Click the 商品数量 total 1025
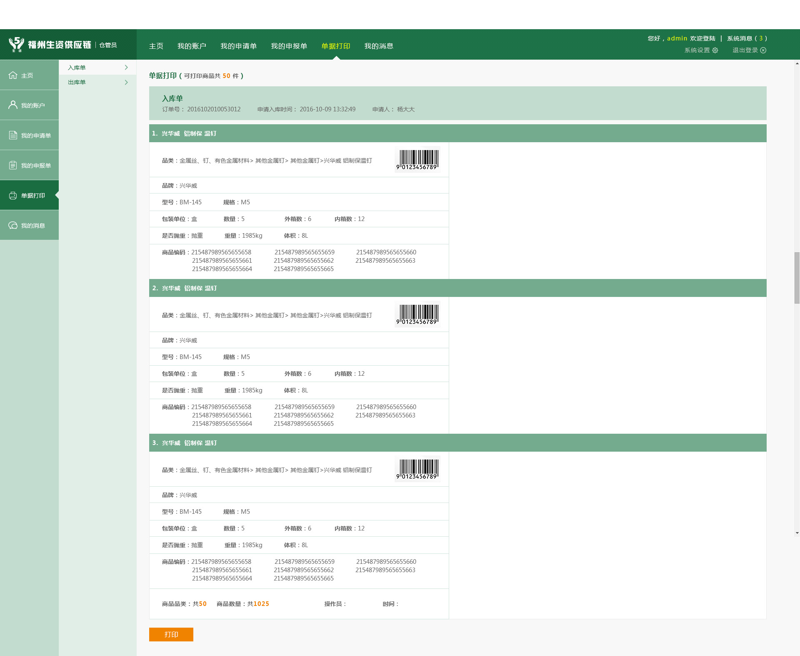 coord(261,604)
